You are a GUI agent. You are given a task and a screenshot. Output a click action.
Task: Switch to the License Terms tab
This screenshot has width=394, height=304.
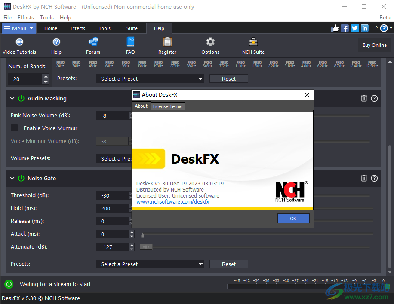(x=168, y=106)
